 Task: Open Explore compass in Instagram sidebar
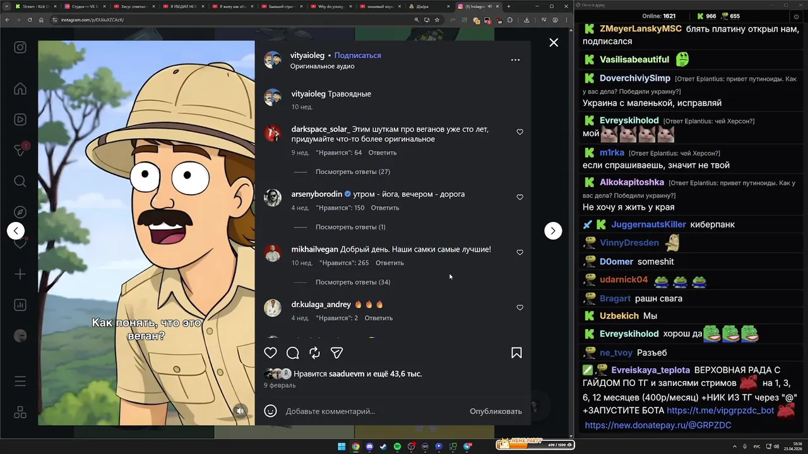[20, 212]
